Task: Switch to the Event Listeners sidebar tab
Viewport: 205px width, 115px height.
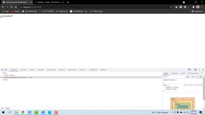Action: (x=193, y=73)
